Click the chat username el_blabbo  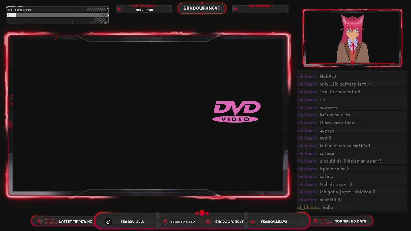click(x=308, y=207)
